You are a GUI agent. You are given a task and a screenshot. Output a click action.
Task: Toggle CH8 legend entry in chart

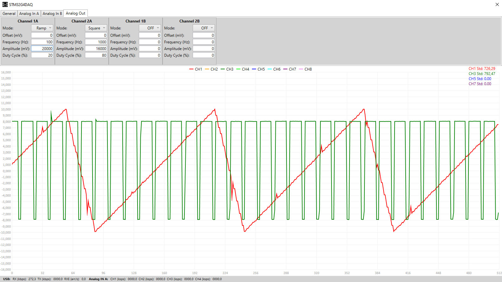[x=306, y=69]
